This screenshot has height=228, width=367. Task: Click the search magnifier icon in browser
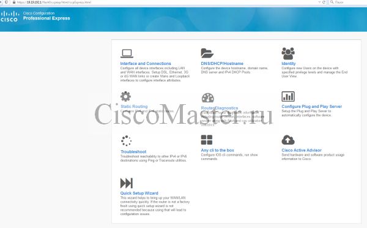(x=332, y=2)
